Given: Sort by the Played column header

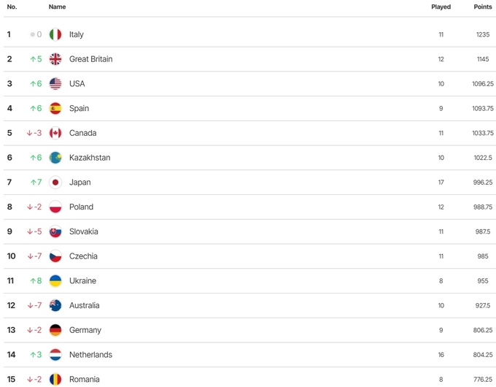Looking at the screenshot, I should [441, 7].
